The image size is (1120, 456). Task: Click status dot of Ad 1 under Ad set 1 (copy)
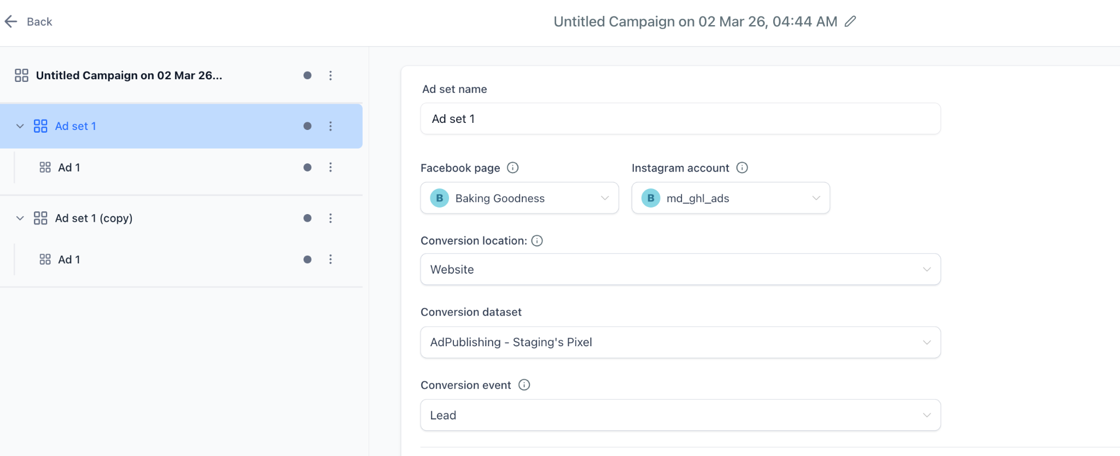coord(307,259)
